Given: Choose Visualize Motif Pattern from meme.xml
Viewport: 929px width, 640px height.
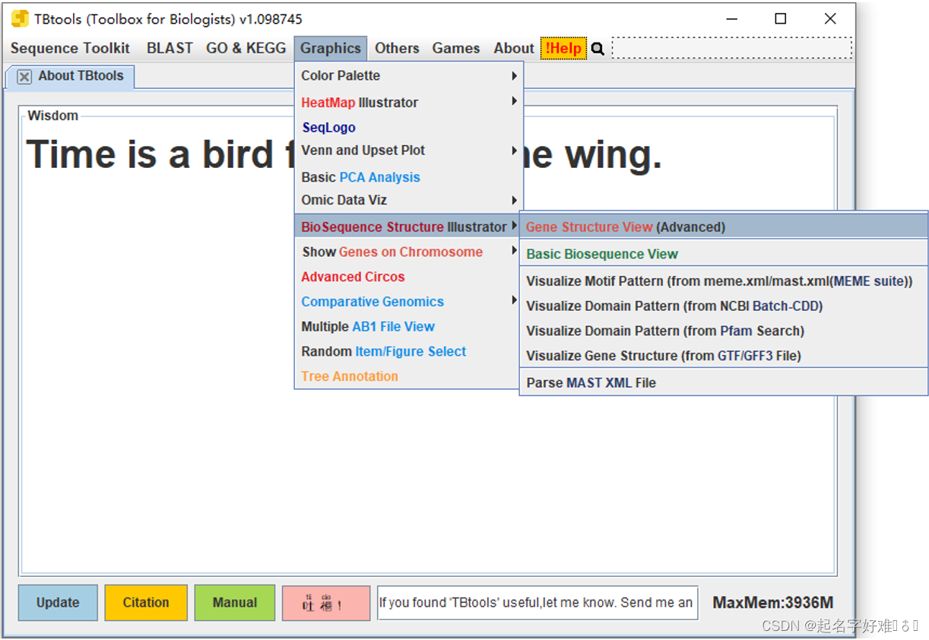Looking at the screenshot, I should coord(724,281).
